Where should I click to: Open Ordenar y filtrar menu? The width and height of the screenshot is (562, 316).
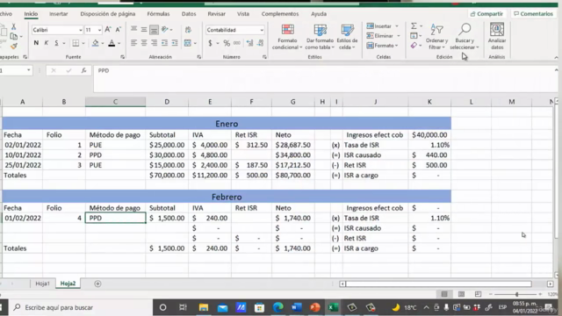coord(436,37)
